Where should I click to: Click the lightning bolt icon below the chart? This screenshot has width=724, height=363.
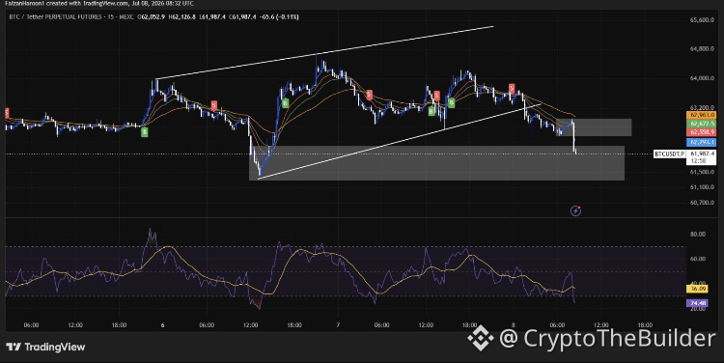(575, 211)
